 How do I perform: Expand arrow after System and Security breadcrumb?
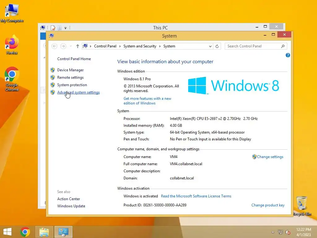(x=160, y=46)
